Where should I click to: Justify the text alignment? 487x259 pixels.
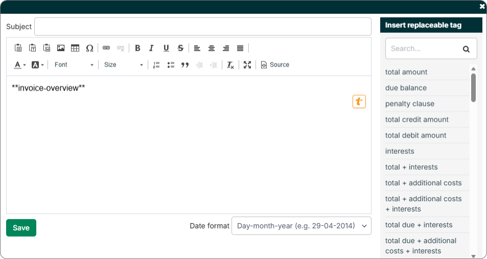pyautogui.click(x=240, y=48)
